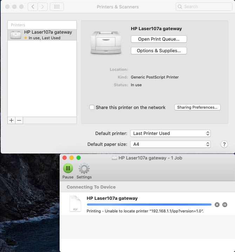Viewport: 235px width, 252px height.
Task: Go back with left chevron button
Action: pyautogui.click(x=33, y=7)
